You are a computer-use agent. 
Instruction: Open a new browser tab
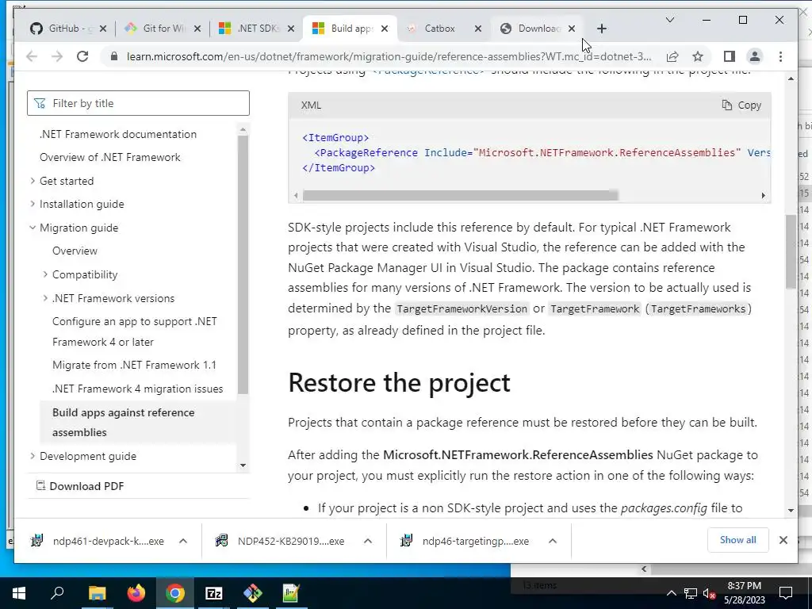point(601,29)
